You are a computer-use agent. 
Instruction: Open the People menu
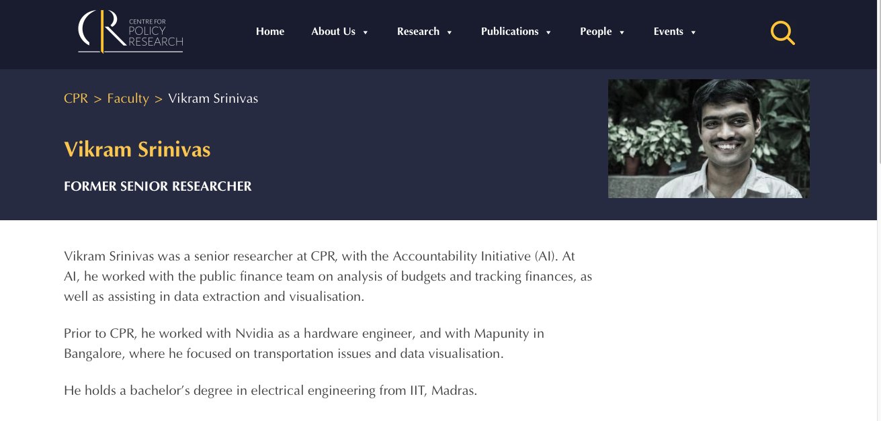(x=595, y=32)
